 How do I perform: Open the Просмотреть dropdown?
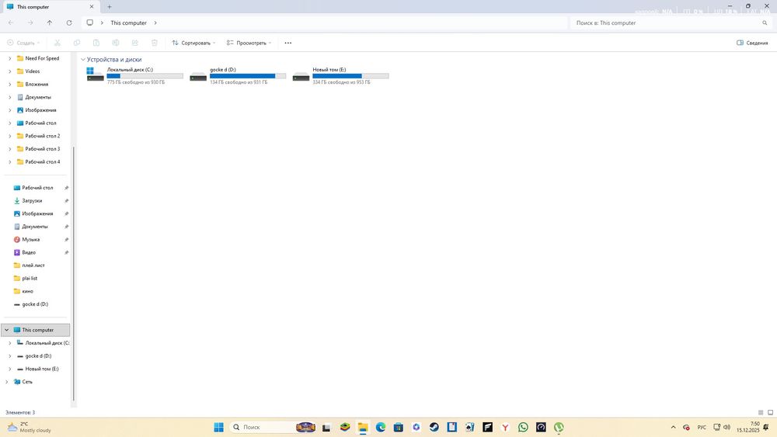[249, 43]
